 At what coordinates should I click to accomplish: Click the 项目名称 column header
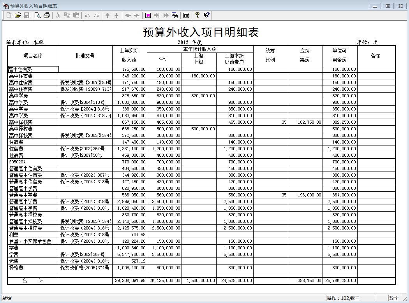[x=33, y=56]
